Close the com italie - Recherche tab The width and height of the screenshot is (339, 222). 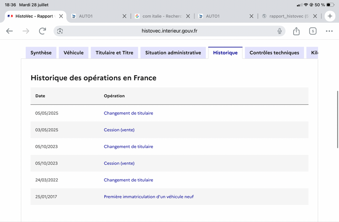coord(188,16)
